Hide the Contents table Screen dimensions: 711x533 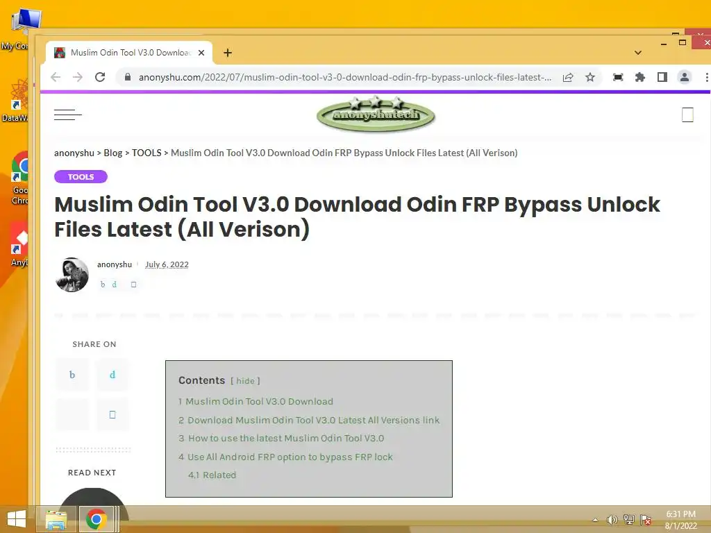(245, 381)
